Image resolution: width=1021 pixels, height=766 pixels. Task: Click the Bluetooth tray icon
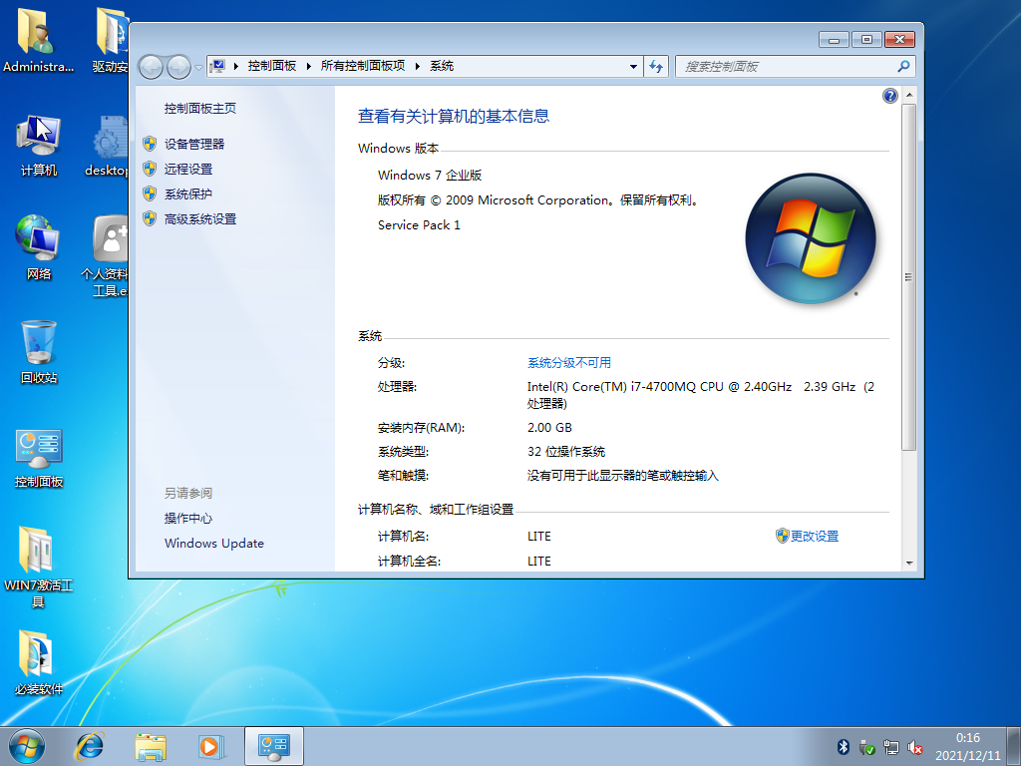[x=844, y=747]
